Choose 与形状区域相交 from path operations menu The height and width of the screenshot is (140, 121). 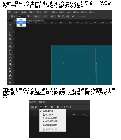tap(53, 121)
